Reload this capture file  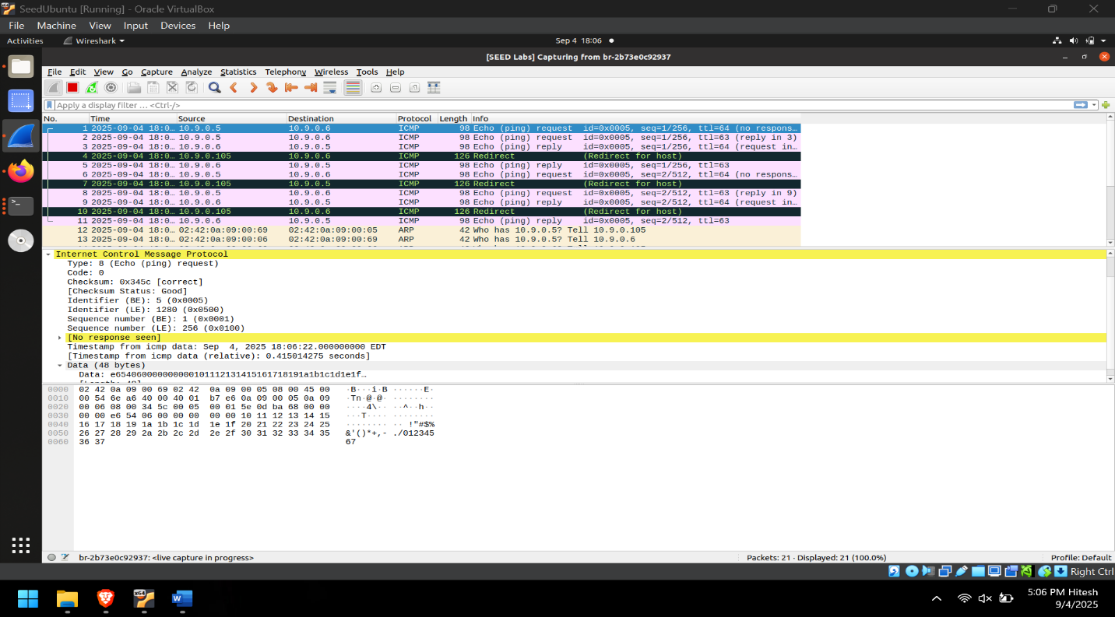(x=192, y=88)
